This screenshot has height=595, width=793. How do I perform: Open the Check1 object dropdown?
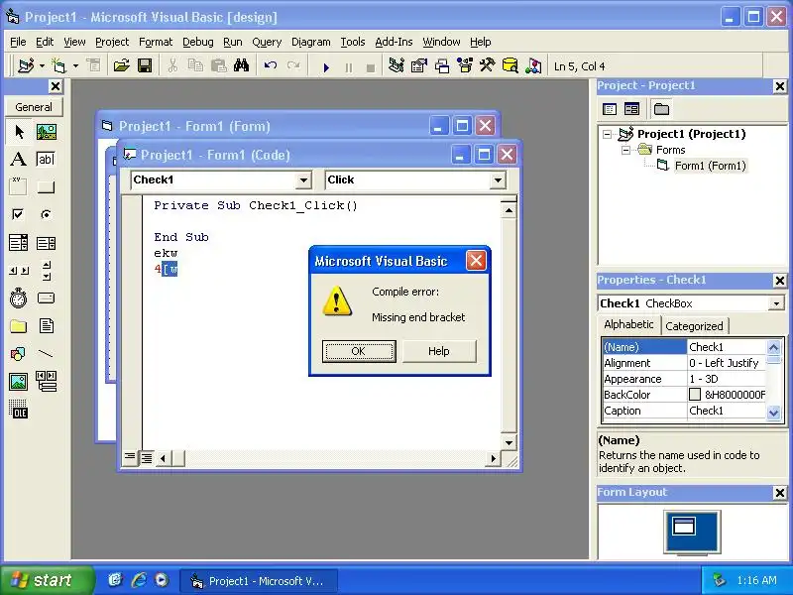pyautogui.click(x=303, y=180)
